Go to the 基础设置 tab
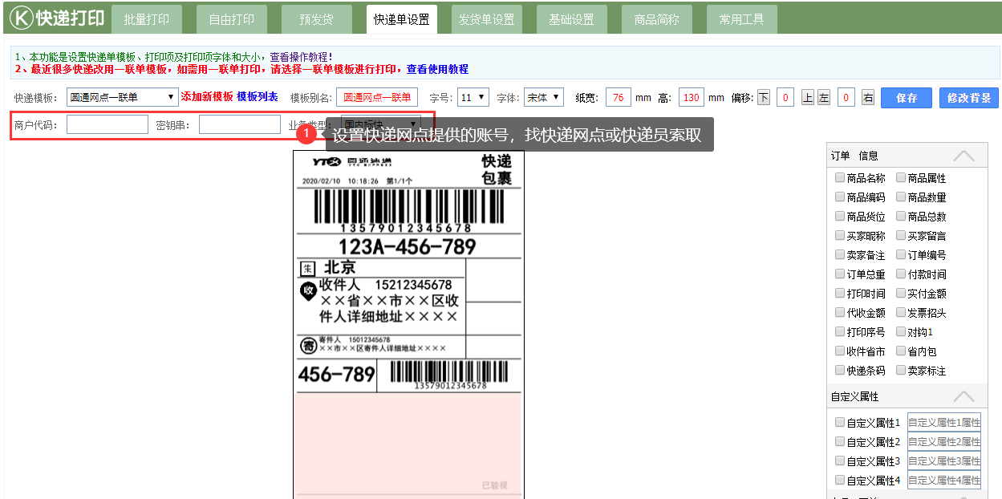This screenshot has height=499, width=1002. coord(572,20)
